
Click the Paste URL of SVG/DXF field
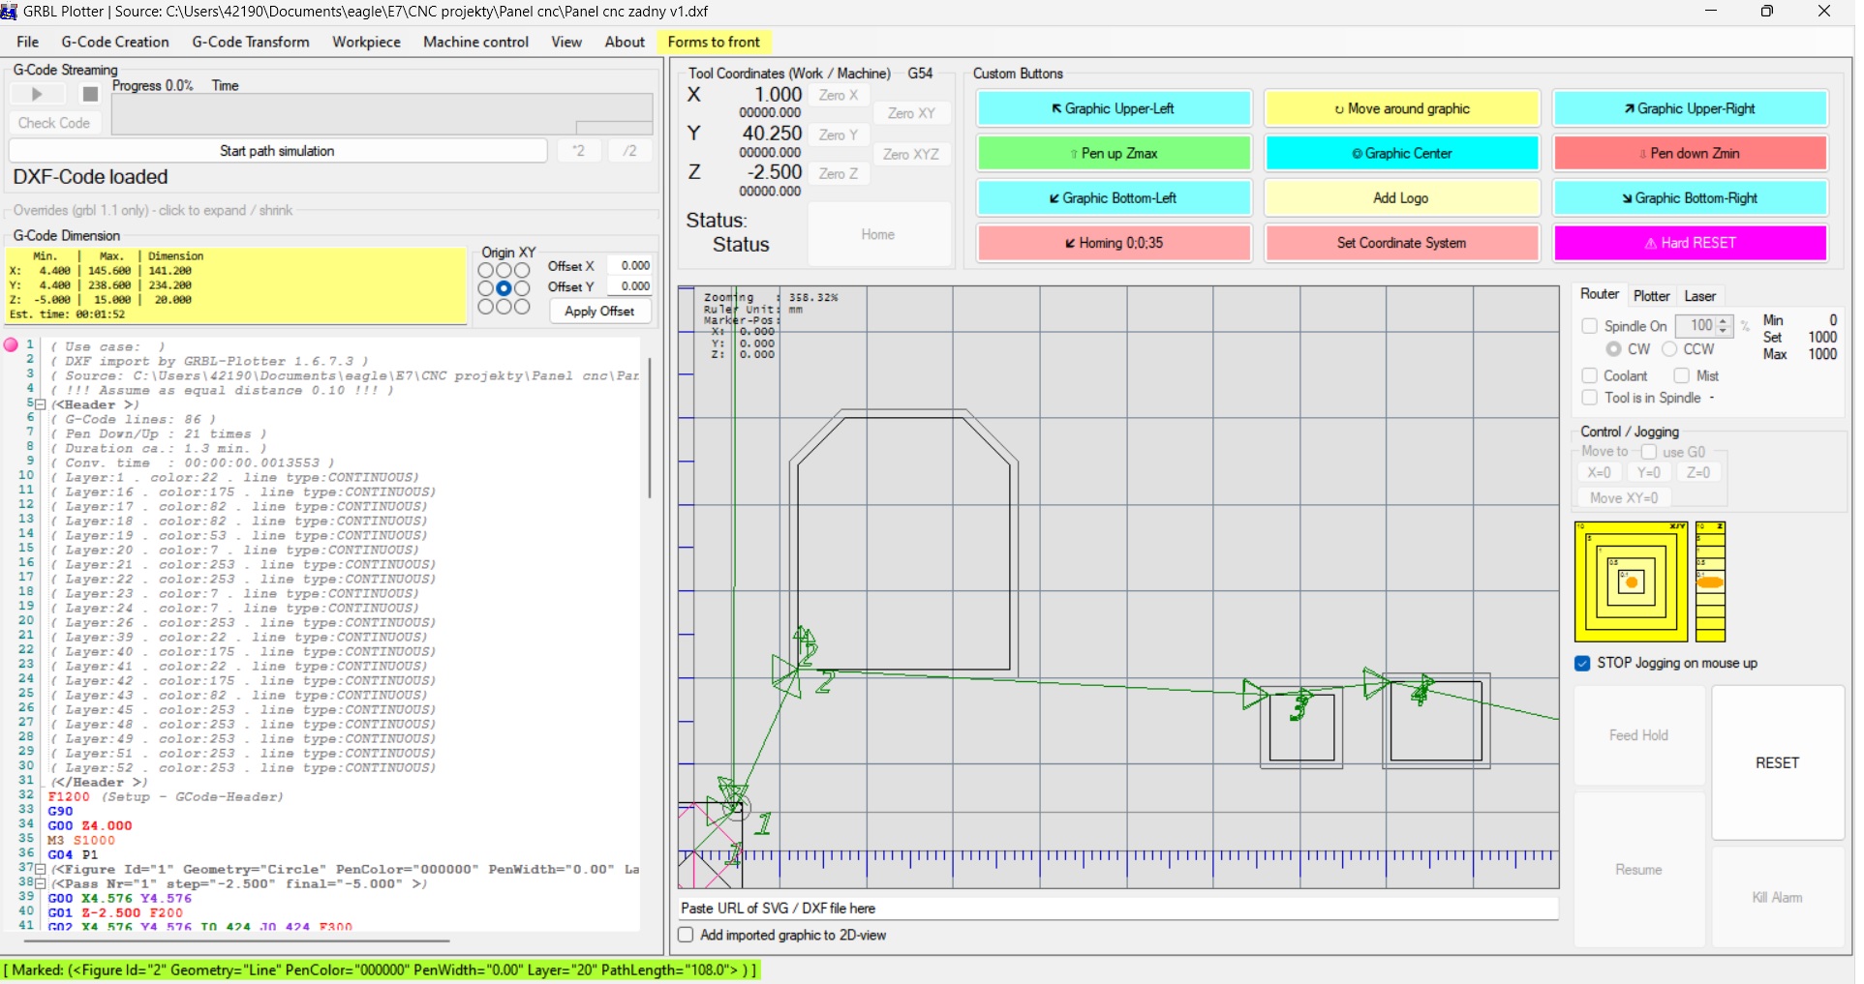pos(1118,908)
